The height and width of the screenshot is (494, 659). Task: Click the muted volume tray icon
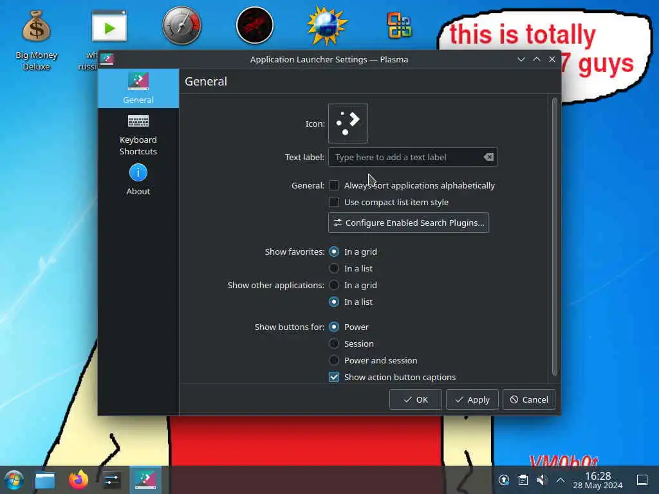pos(542,480)
